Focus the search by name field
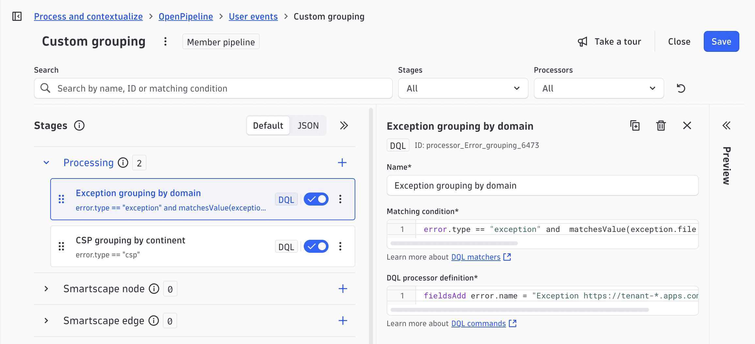 (x=213, y=88)
